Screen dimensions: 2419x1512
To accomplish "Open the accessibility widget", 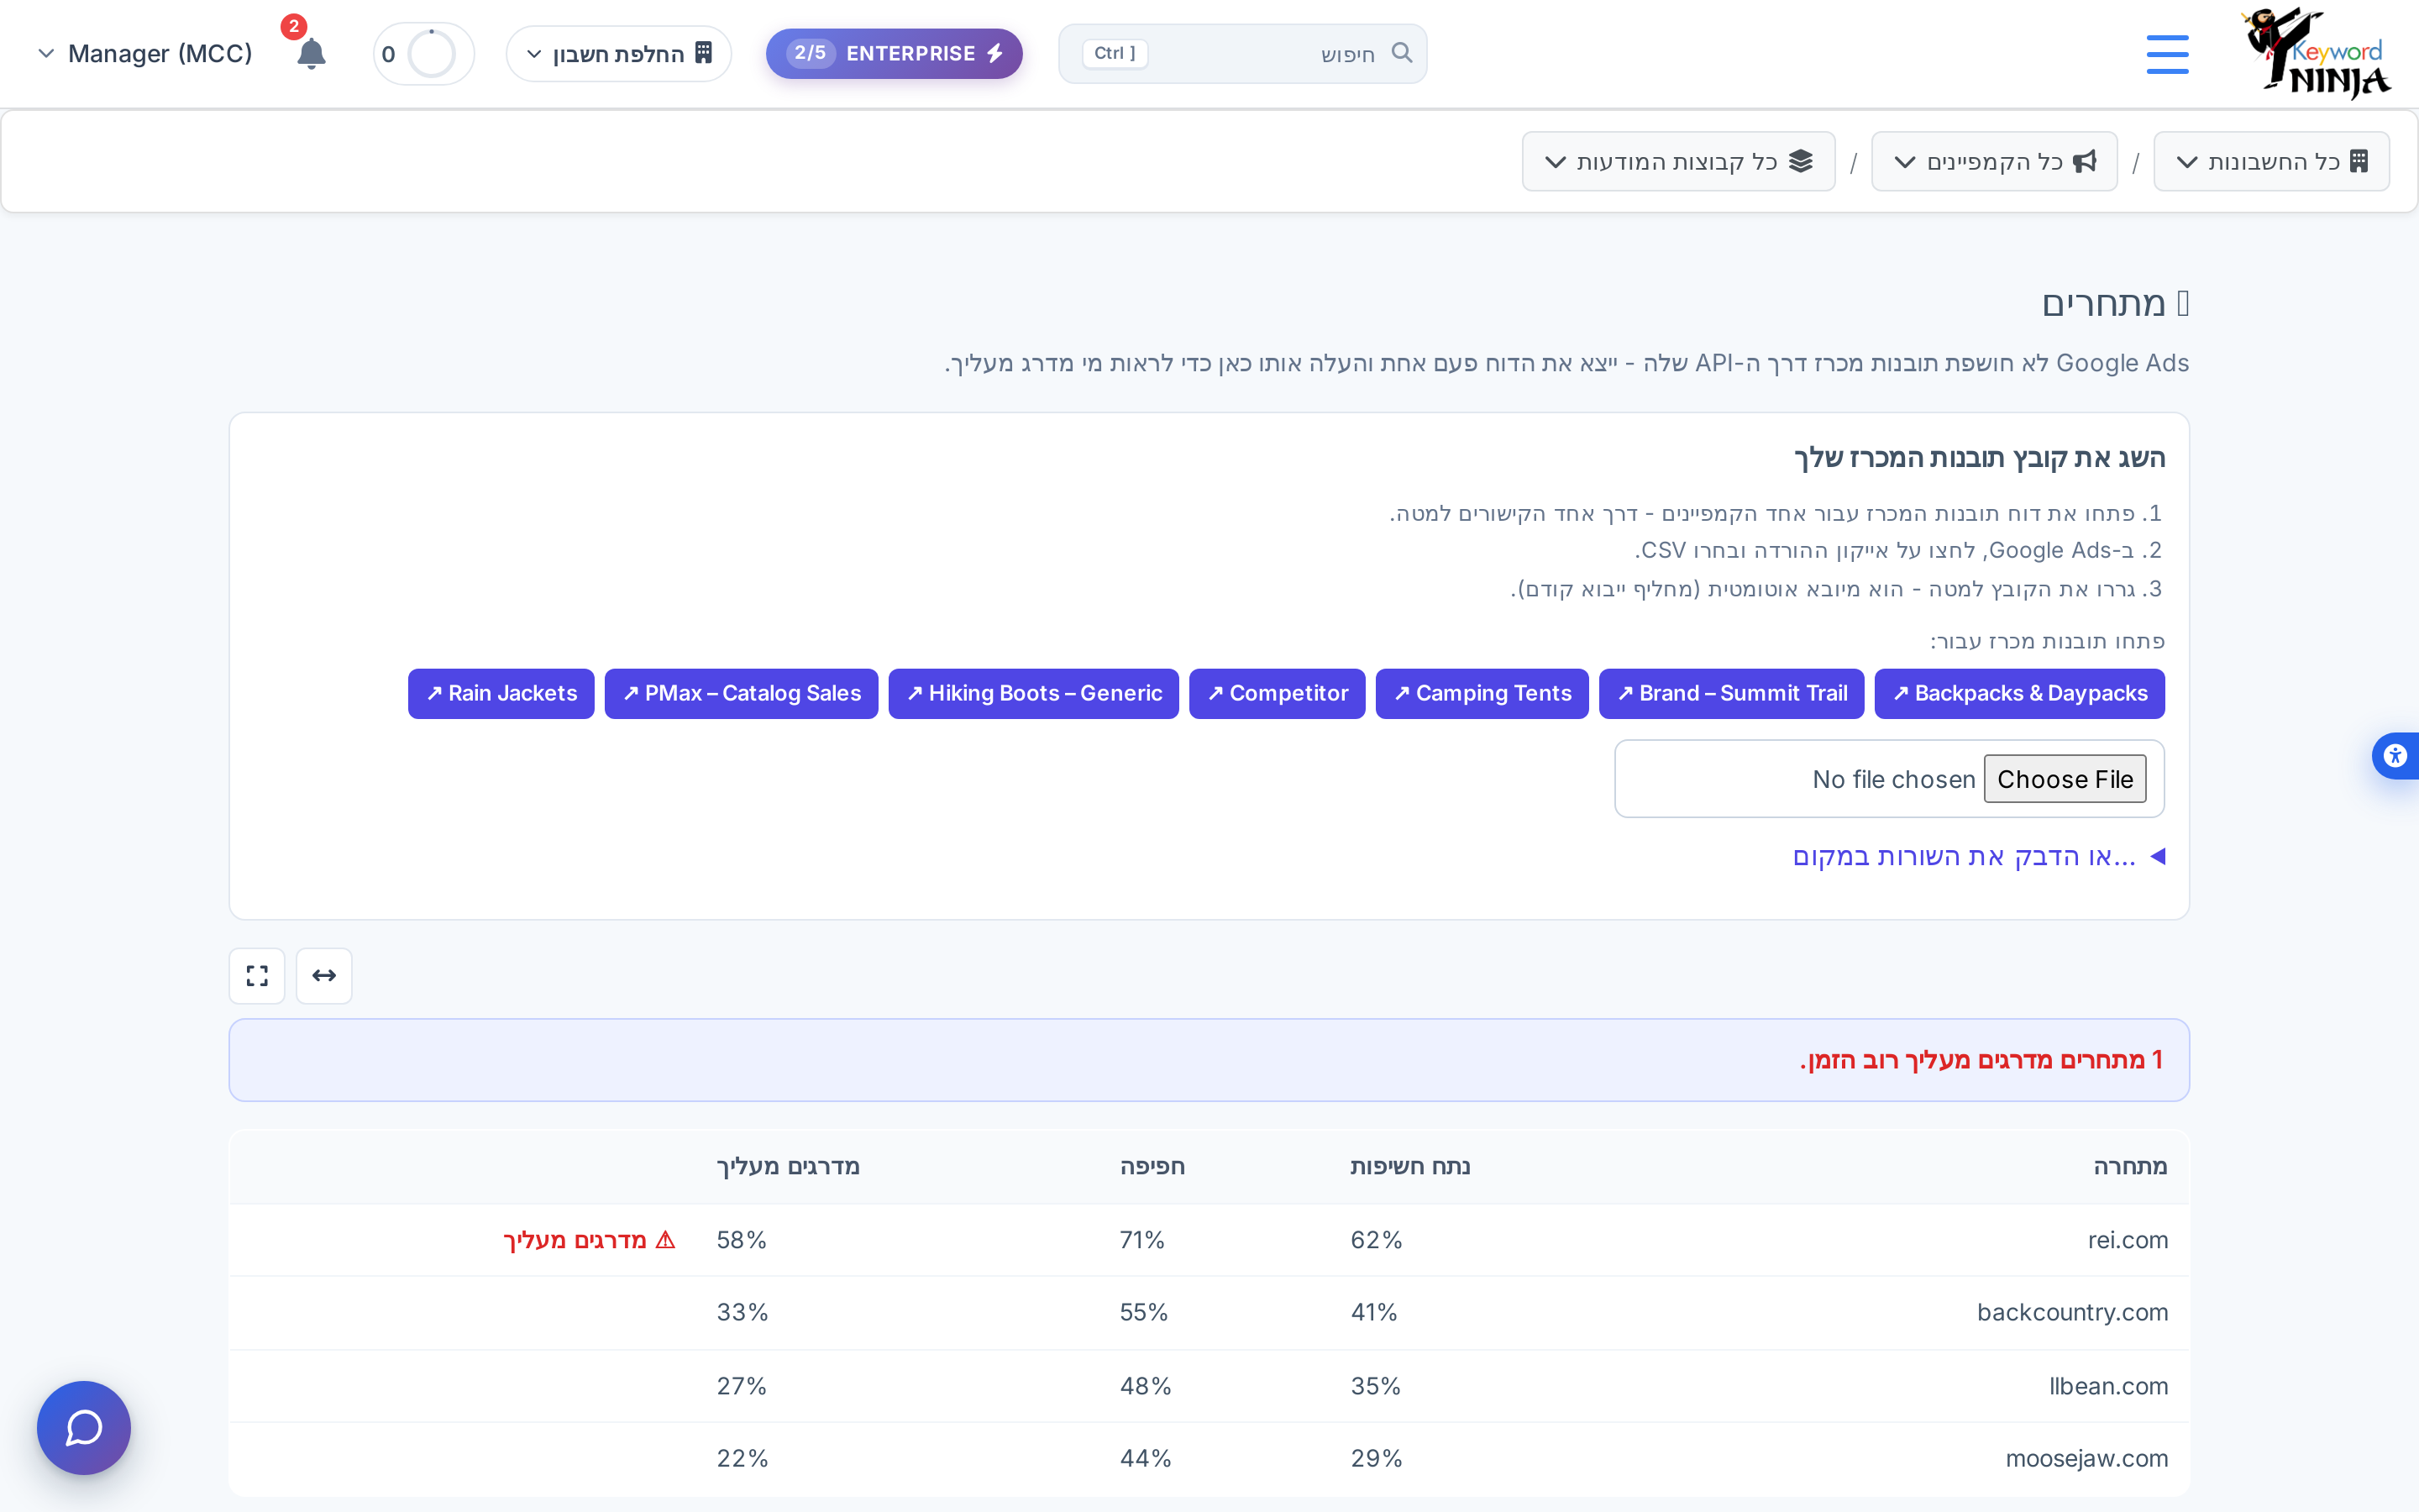I will pos(2396,755).
